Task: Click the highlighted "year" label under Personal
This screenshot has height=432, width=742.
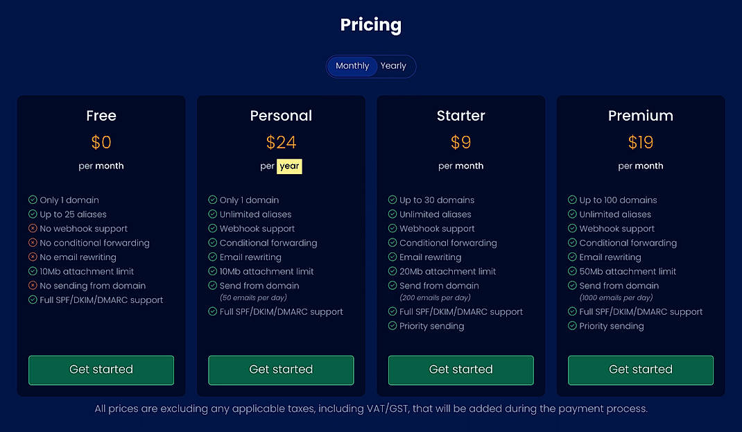Action: [289, 166]
